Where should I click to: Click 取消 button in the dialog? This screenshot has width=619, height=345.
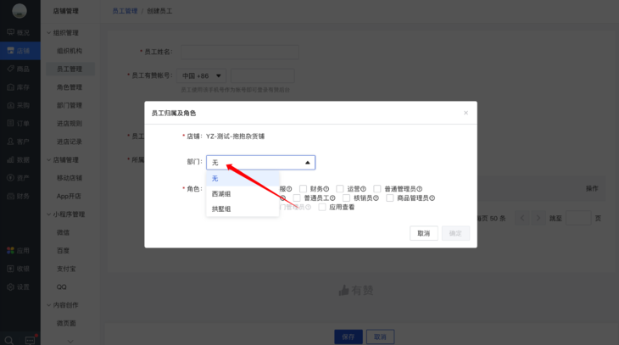pyautogui.click(x=424, y=233)
